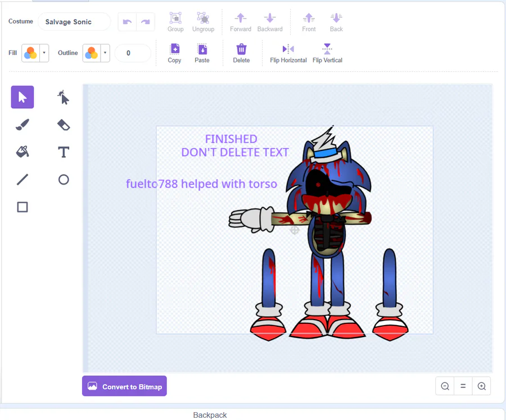Click the separate right leg piece

[x=390, y=295]
